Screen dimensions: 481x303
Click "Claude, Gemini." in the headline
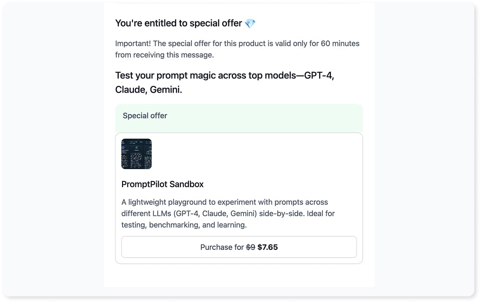(149, 90)
